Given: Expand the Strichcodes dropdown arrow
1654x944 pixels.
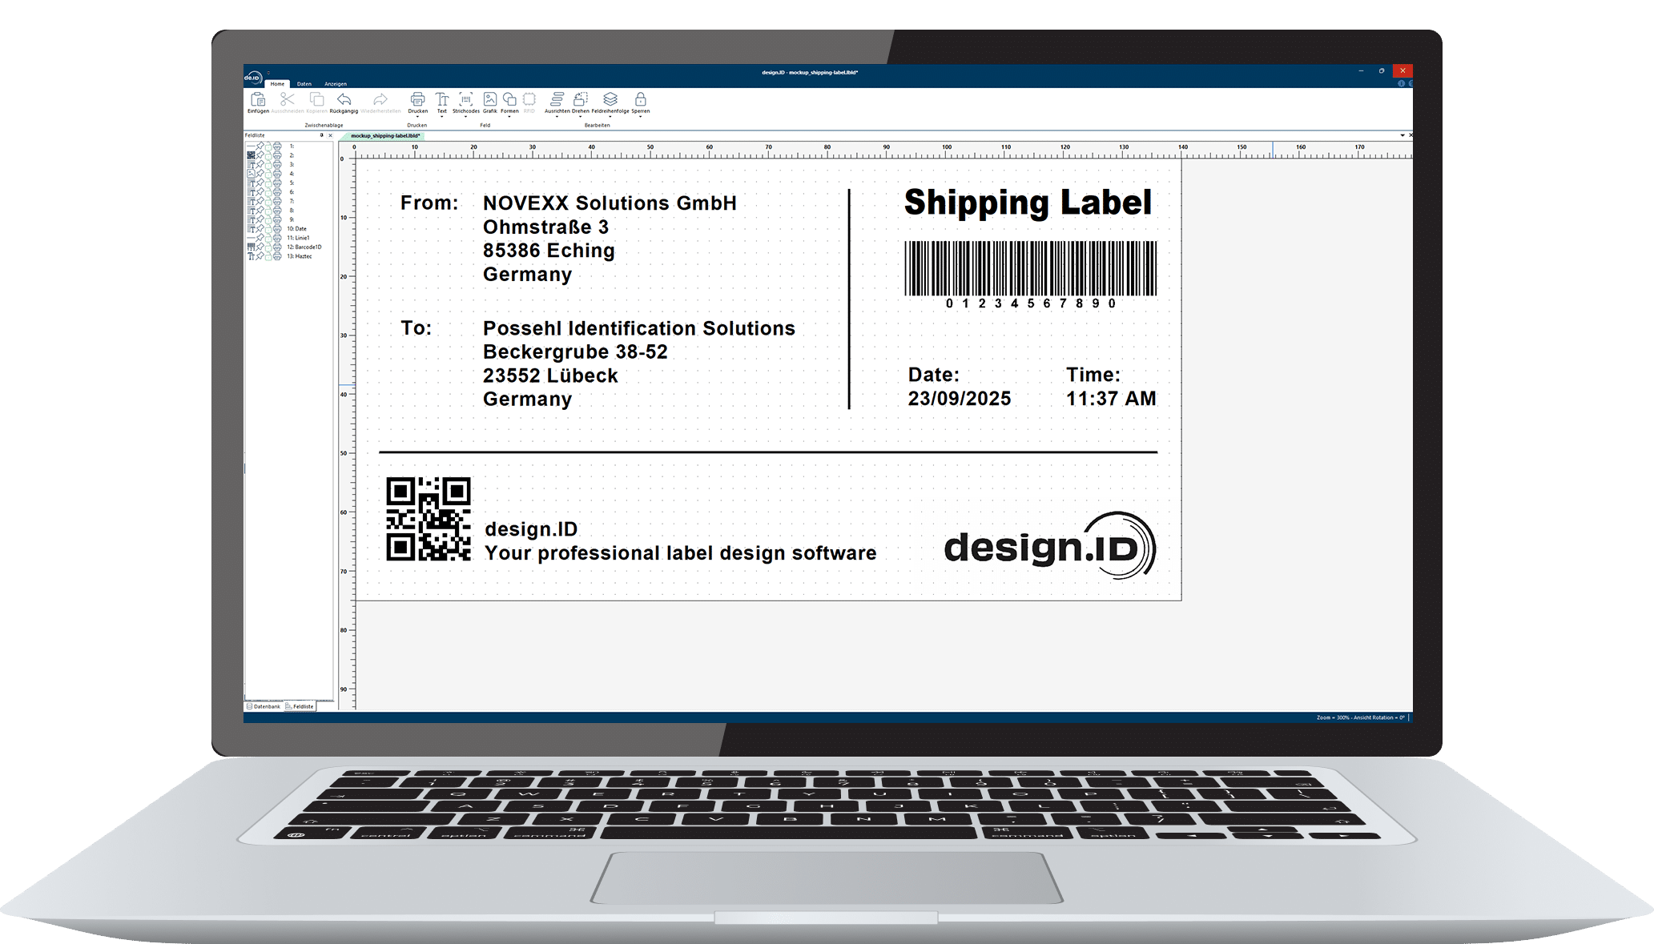Looking at the screenshot, I should coord(465,118).
